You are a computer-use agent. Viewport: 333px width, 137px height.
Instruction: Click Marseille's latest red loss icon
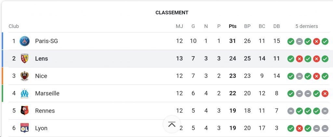325,93
